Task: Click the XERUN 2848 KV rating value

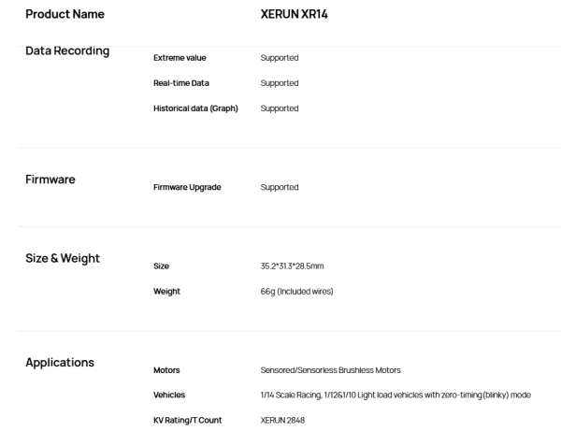Action: [282, 421]
